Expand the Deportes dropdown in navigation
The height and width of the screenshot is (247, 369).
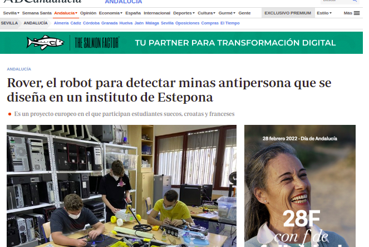point(183,13)
